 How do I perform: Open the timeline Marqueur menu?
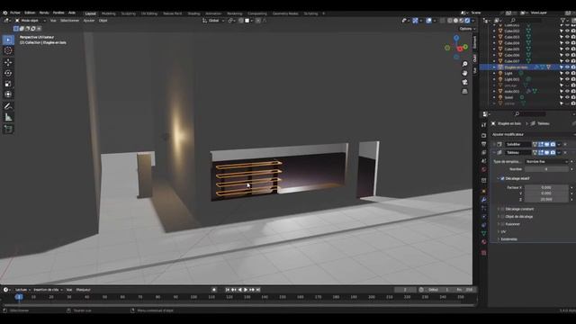pos(84,290)
